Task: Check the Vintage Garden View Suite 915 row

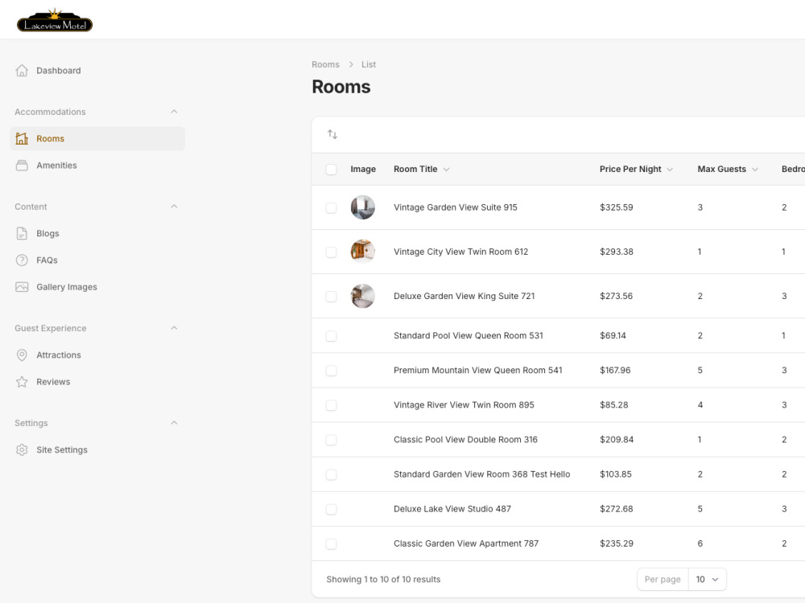Action: pos(331,207)
